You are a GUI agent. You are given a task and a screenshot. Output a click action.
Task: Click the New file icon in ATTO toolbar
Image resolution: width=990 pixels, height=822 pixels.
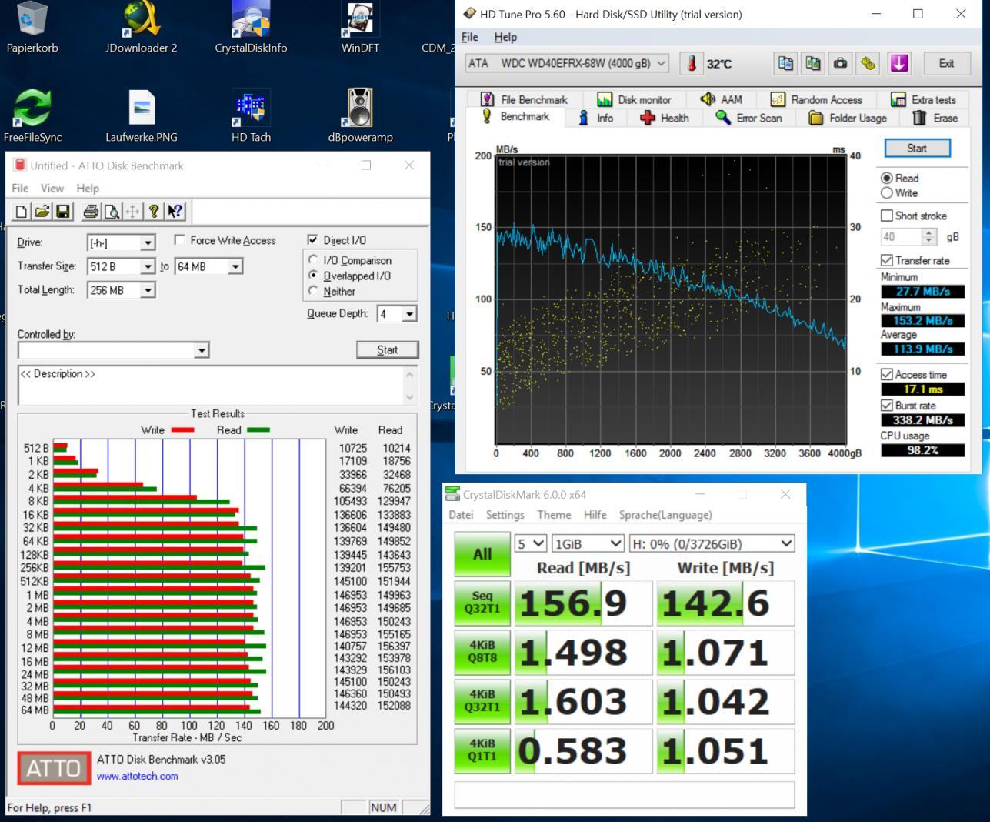click(x=22, y=212)
